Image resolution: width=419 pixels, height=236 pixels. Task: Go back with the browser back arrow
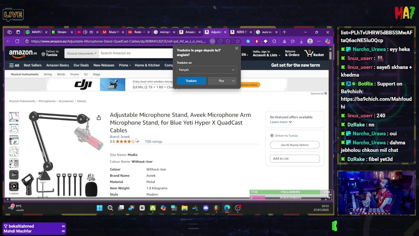point(9,41)
